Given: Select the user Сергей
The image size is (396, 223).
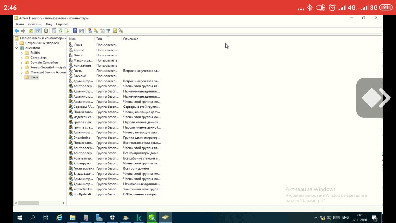Looking at the screenshot, I should point(79,50).
